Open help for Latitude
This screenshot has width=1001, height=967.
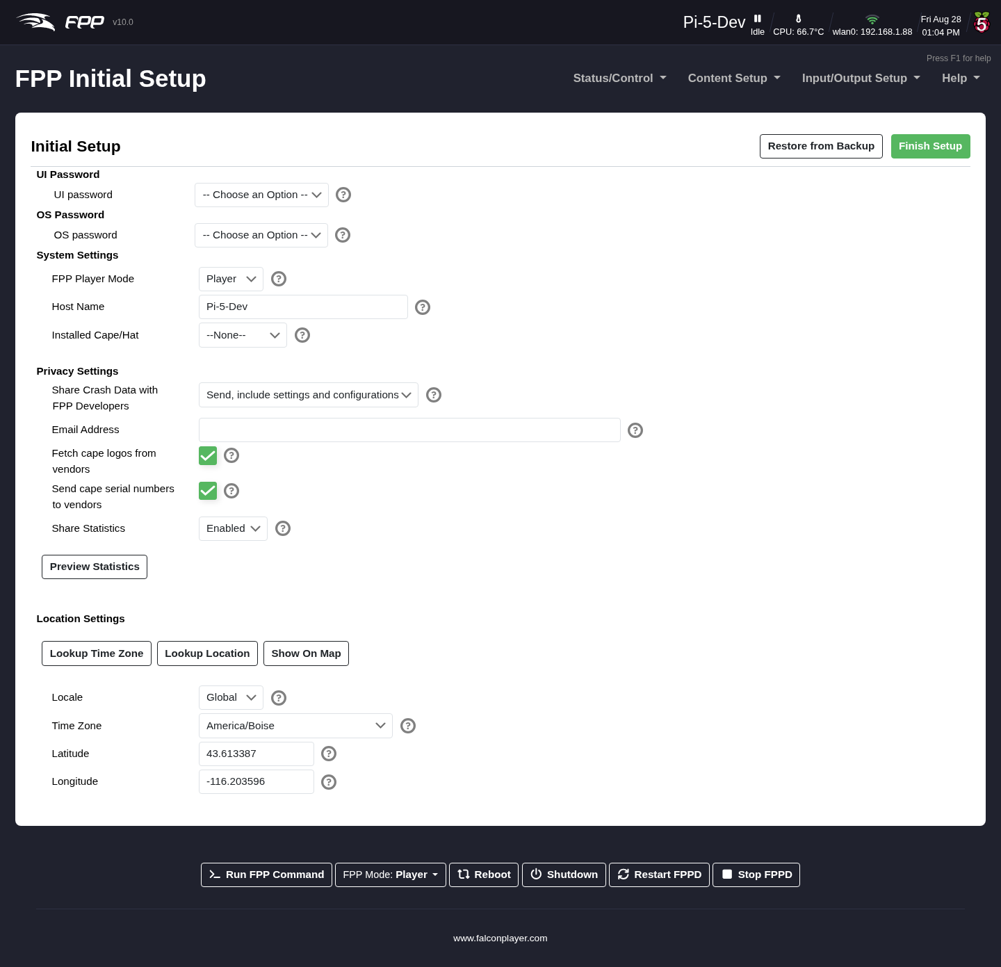pos(329,754)
